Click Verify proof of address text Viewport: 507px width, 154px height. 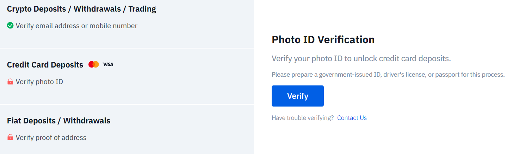(x=51, y=137)
